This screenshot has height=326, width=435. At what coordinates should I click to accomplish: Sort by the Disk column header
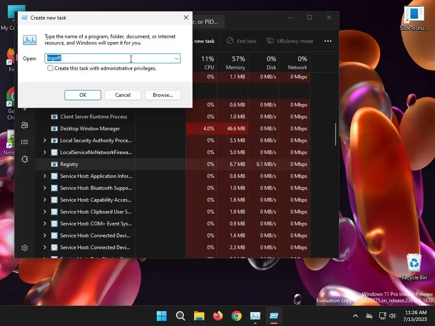point(263,63)
